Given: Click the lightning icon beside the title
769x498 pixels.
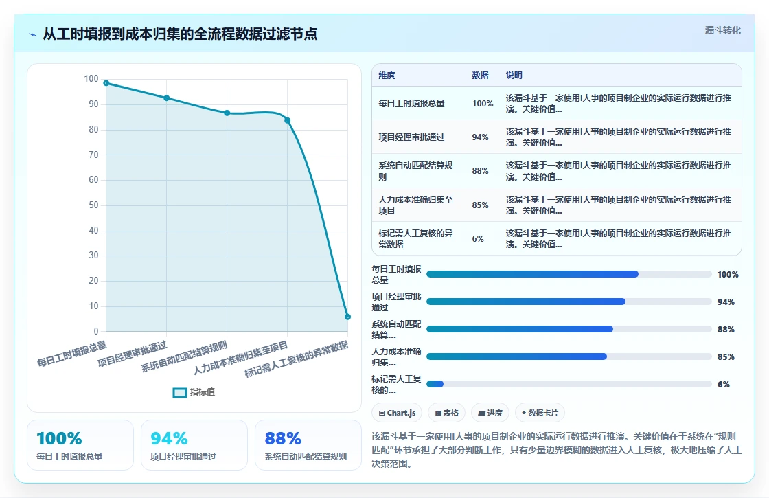Looking at the screenshot, I should [x=33, y=34].
